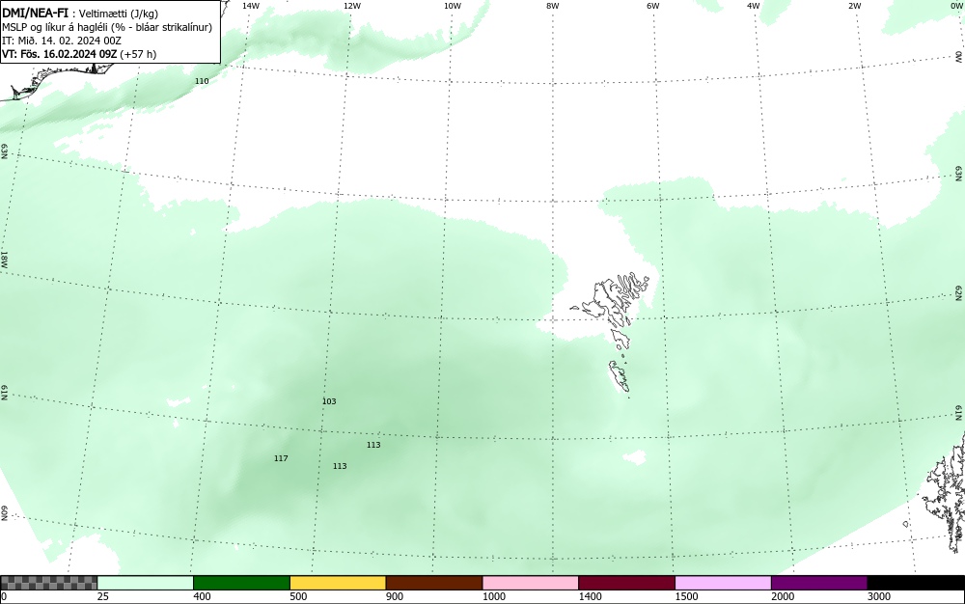Click the 62N label on right edge
This screenshot has width=965, height=604.
(959, 292)
